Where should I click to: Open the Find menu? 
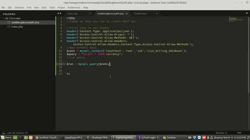click(29, 7)
